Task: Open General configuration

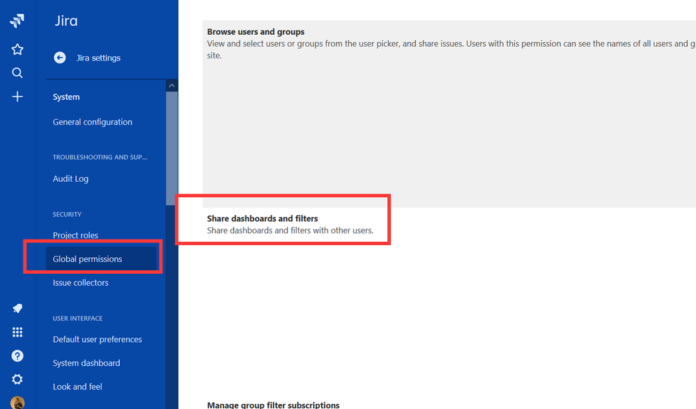Action: 93,122
